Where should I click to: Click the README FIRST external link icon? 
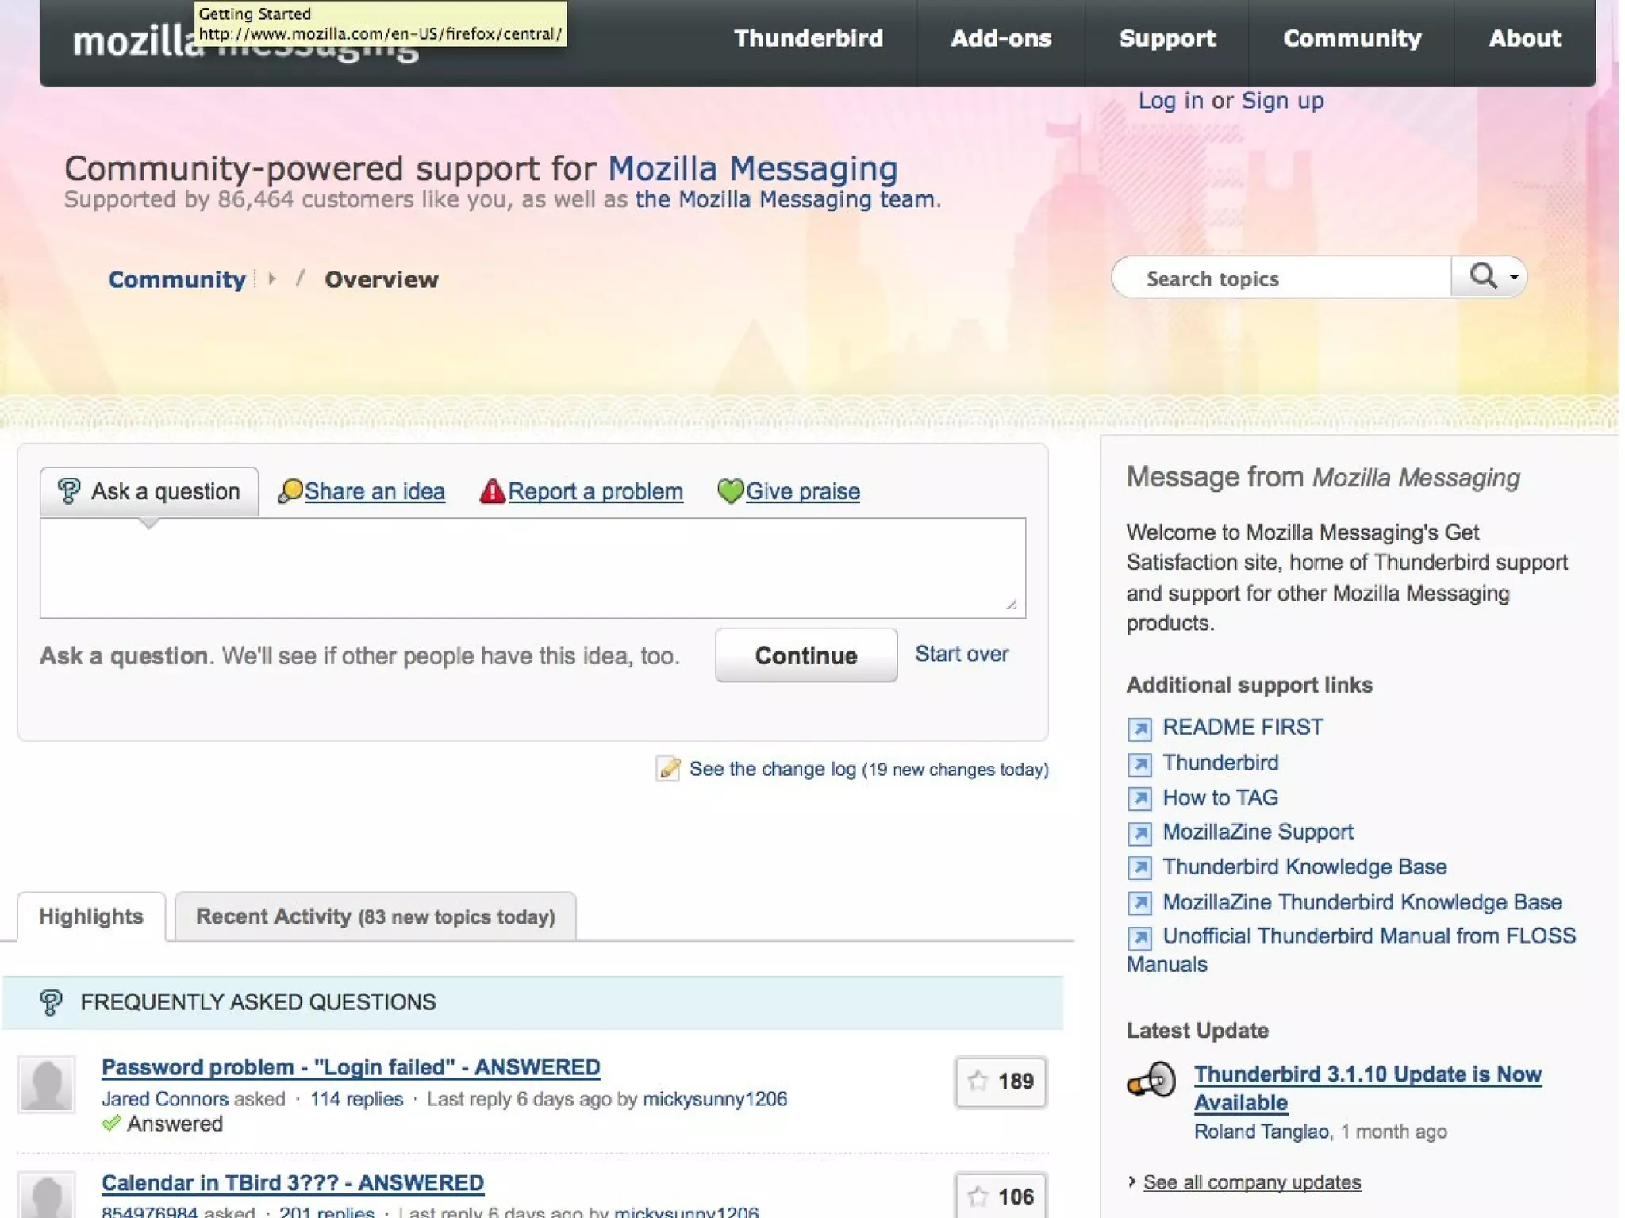1139,728
